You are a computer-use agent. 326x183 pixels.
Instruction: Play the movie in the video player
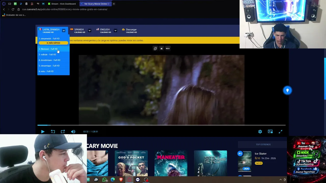tap(43, 132)
